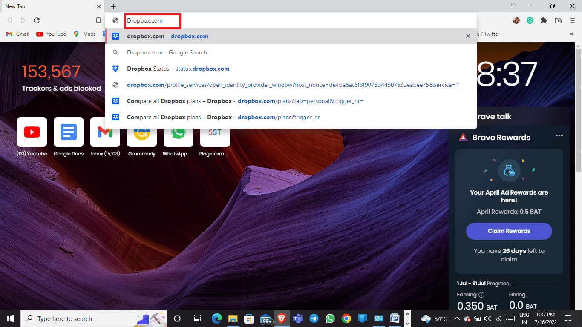Viewport: 582px width, 327px height.
Task: Open Brave main hamburger menu
Action: point(573,20)
